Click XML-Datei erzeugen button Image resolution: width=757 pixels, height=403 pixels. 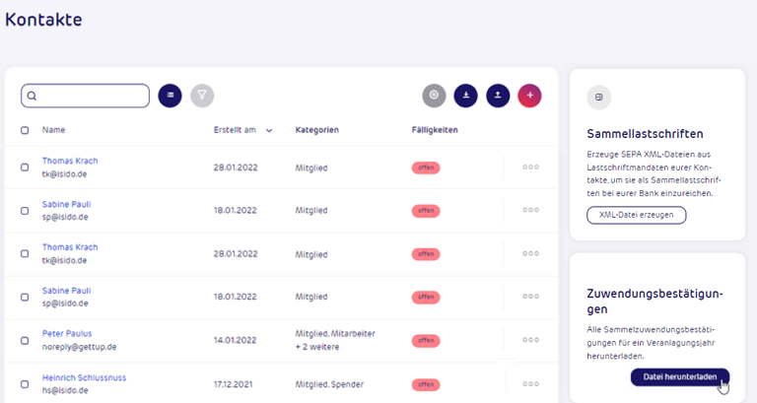(x=637, y=215)
